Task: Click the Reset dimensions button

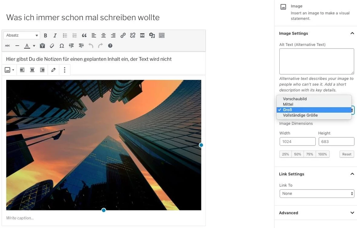Action: 347,154
